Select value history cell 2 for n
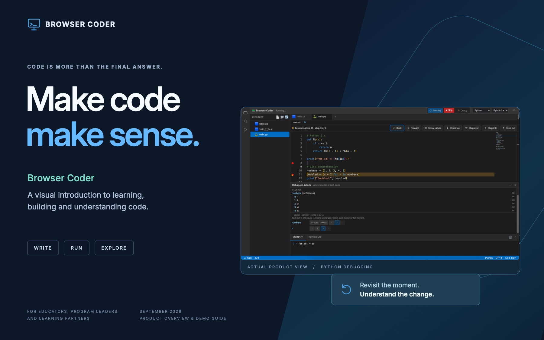The height and width of the screenshot is (340, 544). click(x=323, y=229)
